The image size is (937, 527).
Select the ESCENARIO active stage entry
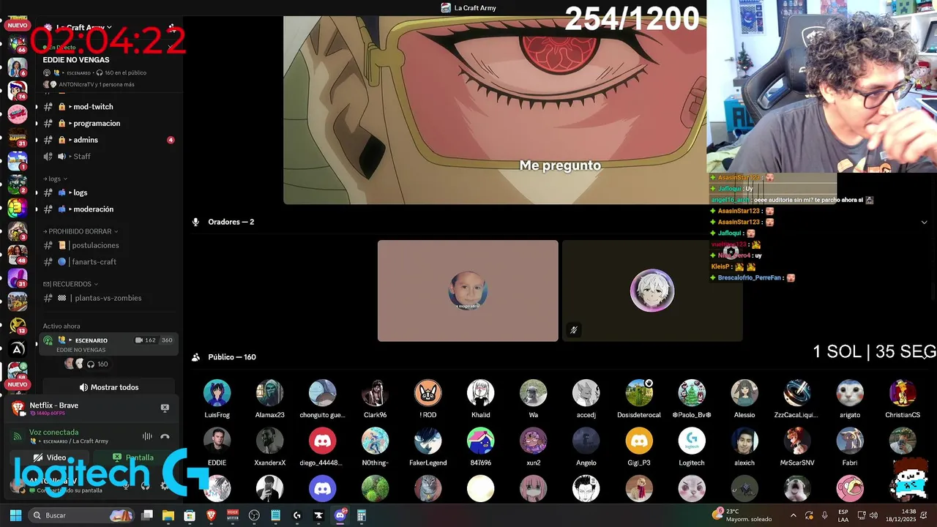108,344
